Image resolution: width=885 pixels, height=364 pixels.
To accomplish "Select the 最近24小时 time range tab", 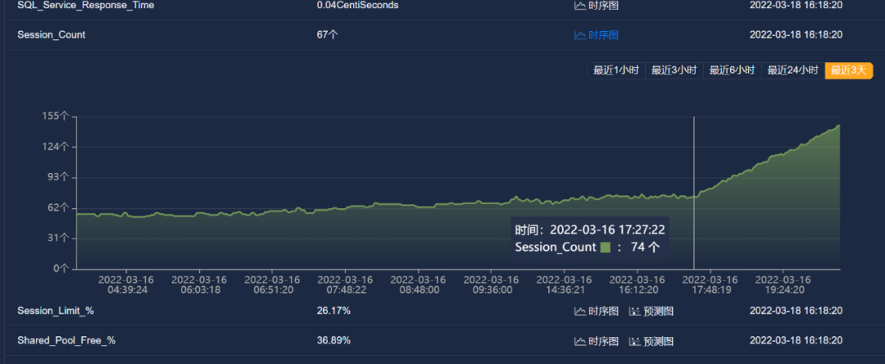I will (x=793, y=71).
